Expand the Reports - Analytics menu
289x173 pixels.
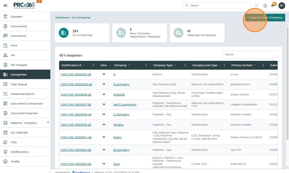pyautogui.click(x=48, y=122)
